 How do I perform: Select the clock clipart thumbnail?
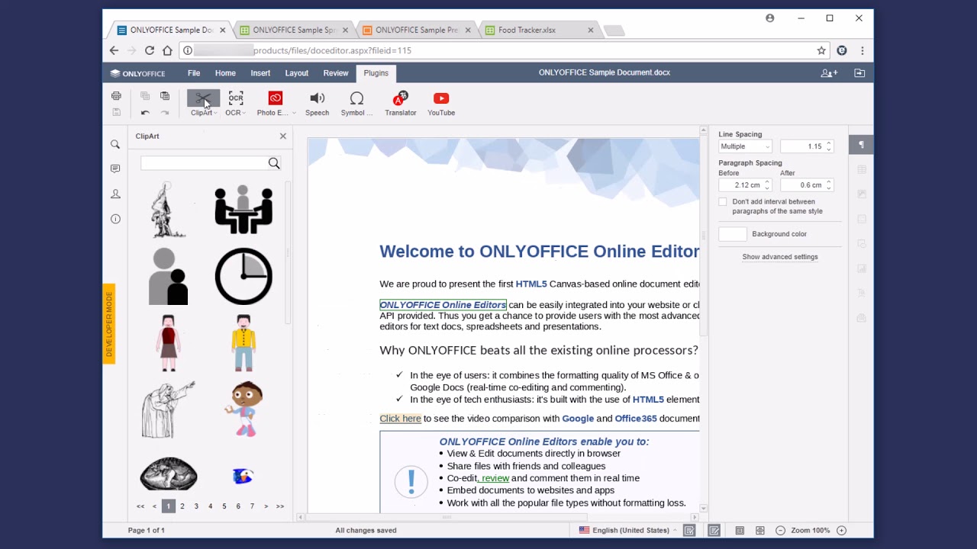(x=243, y=276)
